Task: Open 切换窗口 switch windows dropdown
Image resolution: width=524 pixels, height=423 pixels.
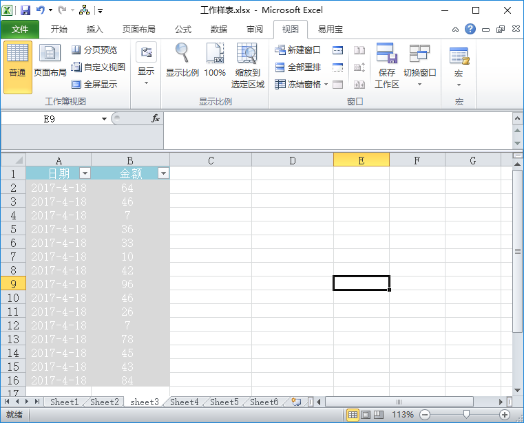Action: click(420, 65)
